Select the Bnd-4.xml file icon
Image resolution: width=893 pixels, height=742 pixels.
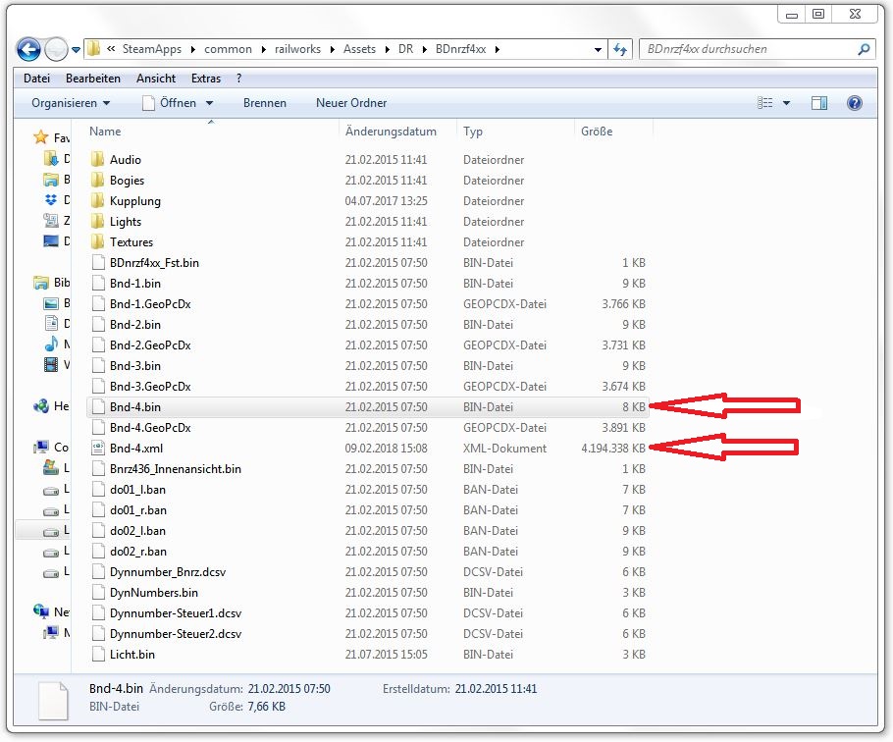pyautogui.click(x=98, y=449)
